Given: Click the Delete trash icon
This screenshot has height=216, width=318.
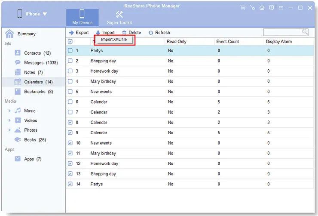Looking at the screenshot, I should [124, 32].
